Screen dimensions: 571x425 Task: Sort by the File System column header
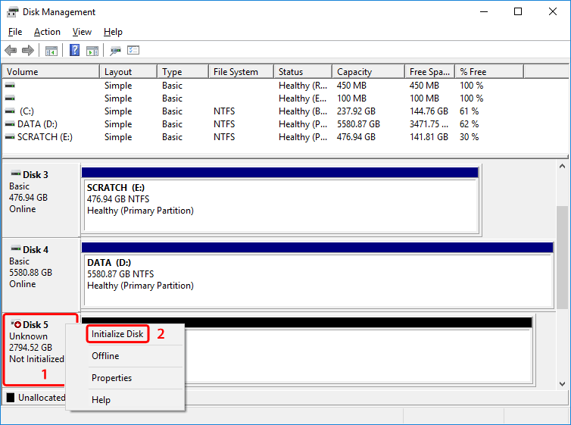point(236,72)
